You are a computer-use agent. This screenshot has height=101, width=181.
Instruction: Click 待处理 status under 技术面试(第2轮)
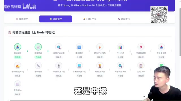point(79,76)
